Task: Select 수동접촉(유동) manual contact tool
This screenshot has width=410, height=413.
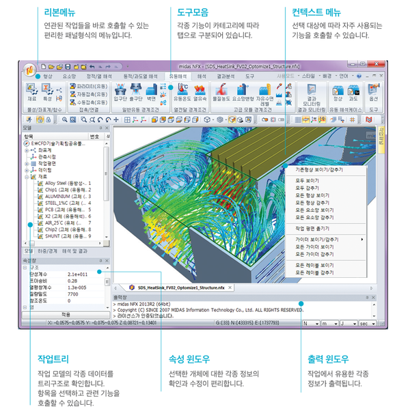Action: (x=89, y=102)
